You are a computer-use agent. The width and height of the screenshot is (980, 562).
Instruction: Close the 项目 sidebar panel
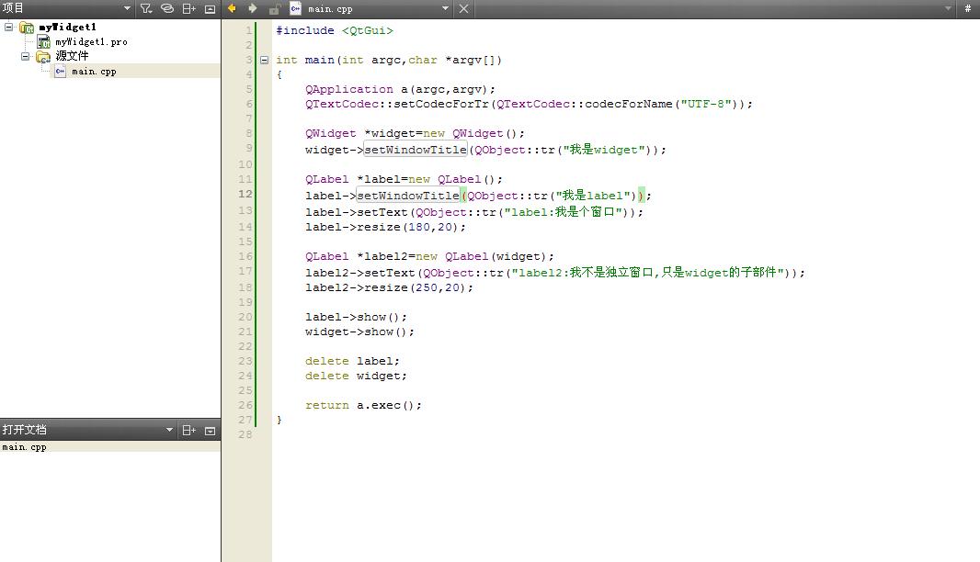click(x=210, y=9)
